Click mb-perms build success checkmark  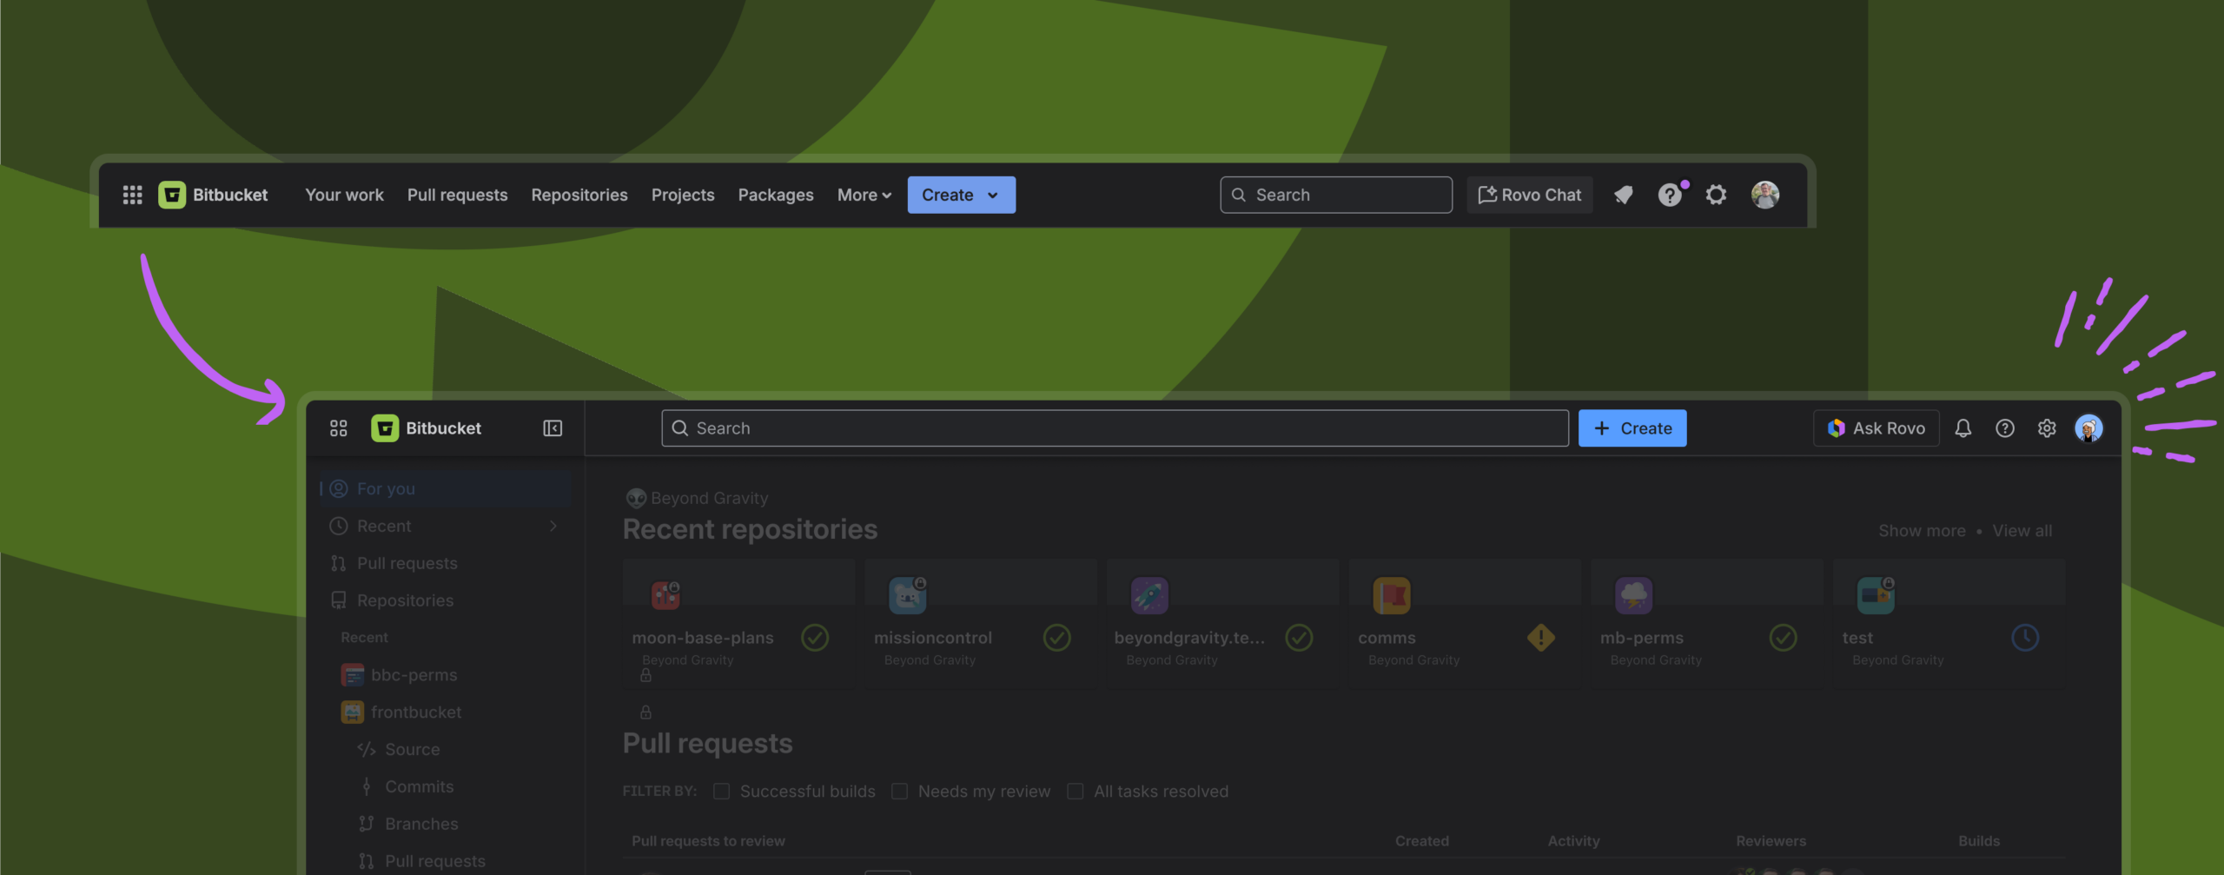click(1783, 638)
